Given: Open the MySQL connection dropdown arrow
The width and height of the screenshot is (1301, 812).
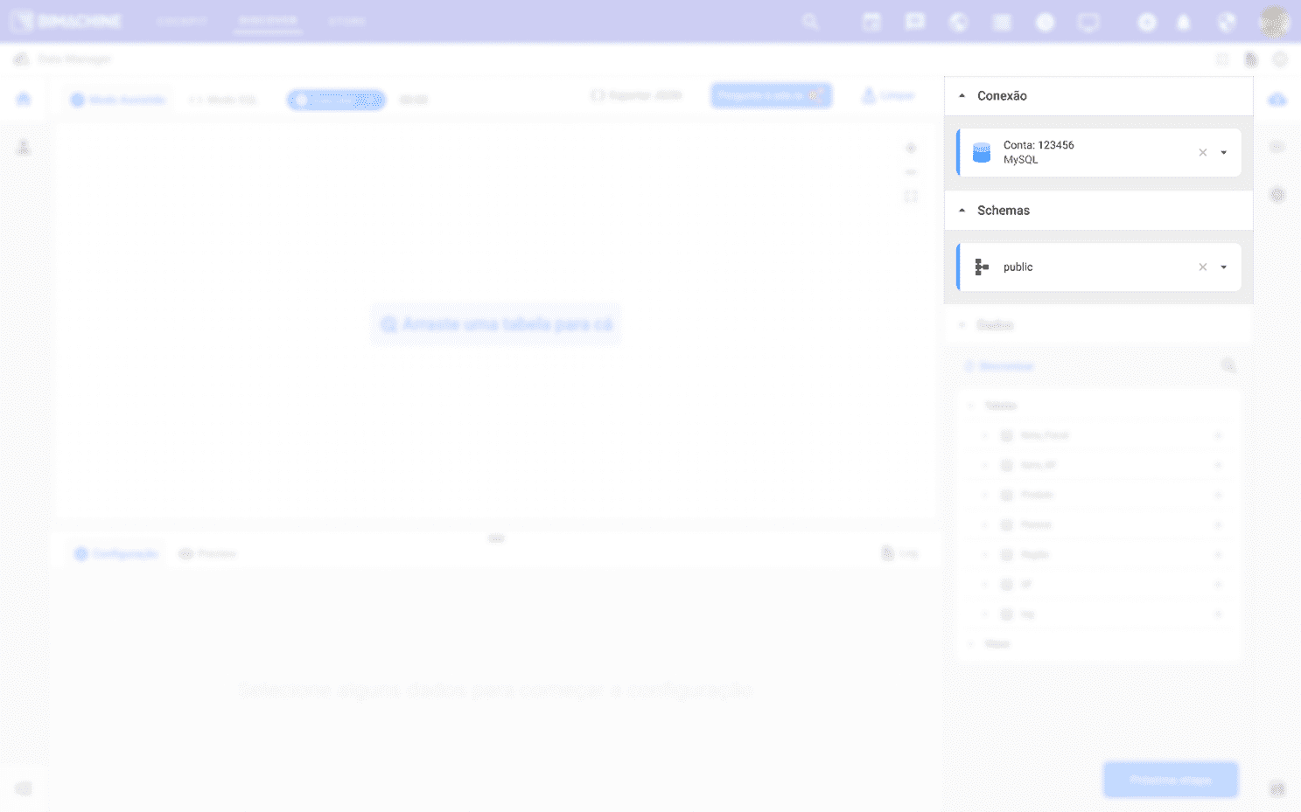Looking at the screenshot, I should [1223, 153].
